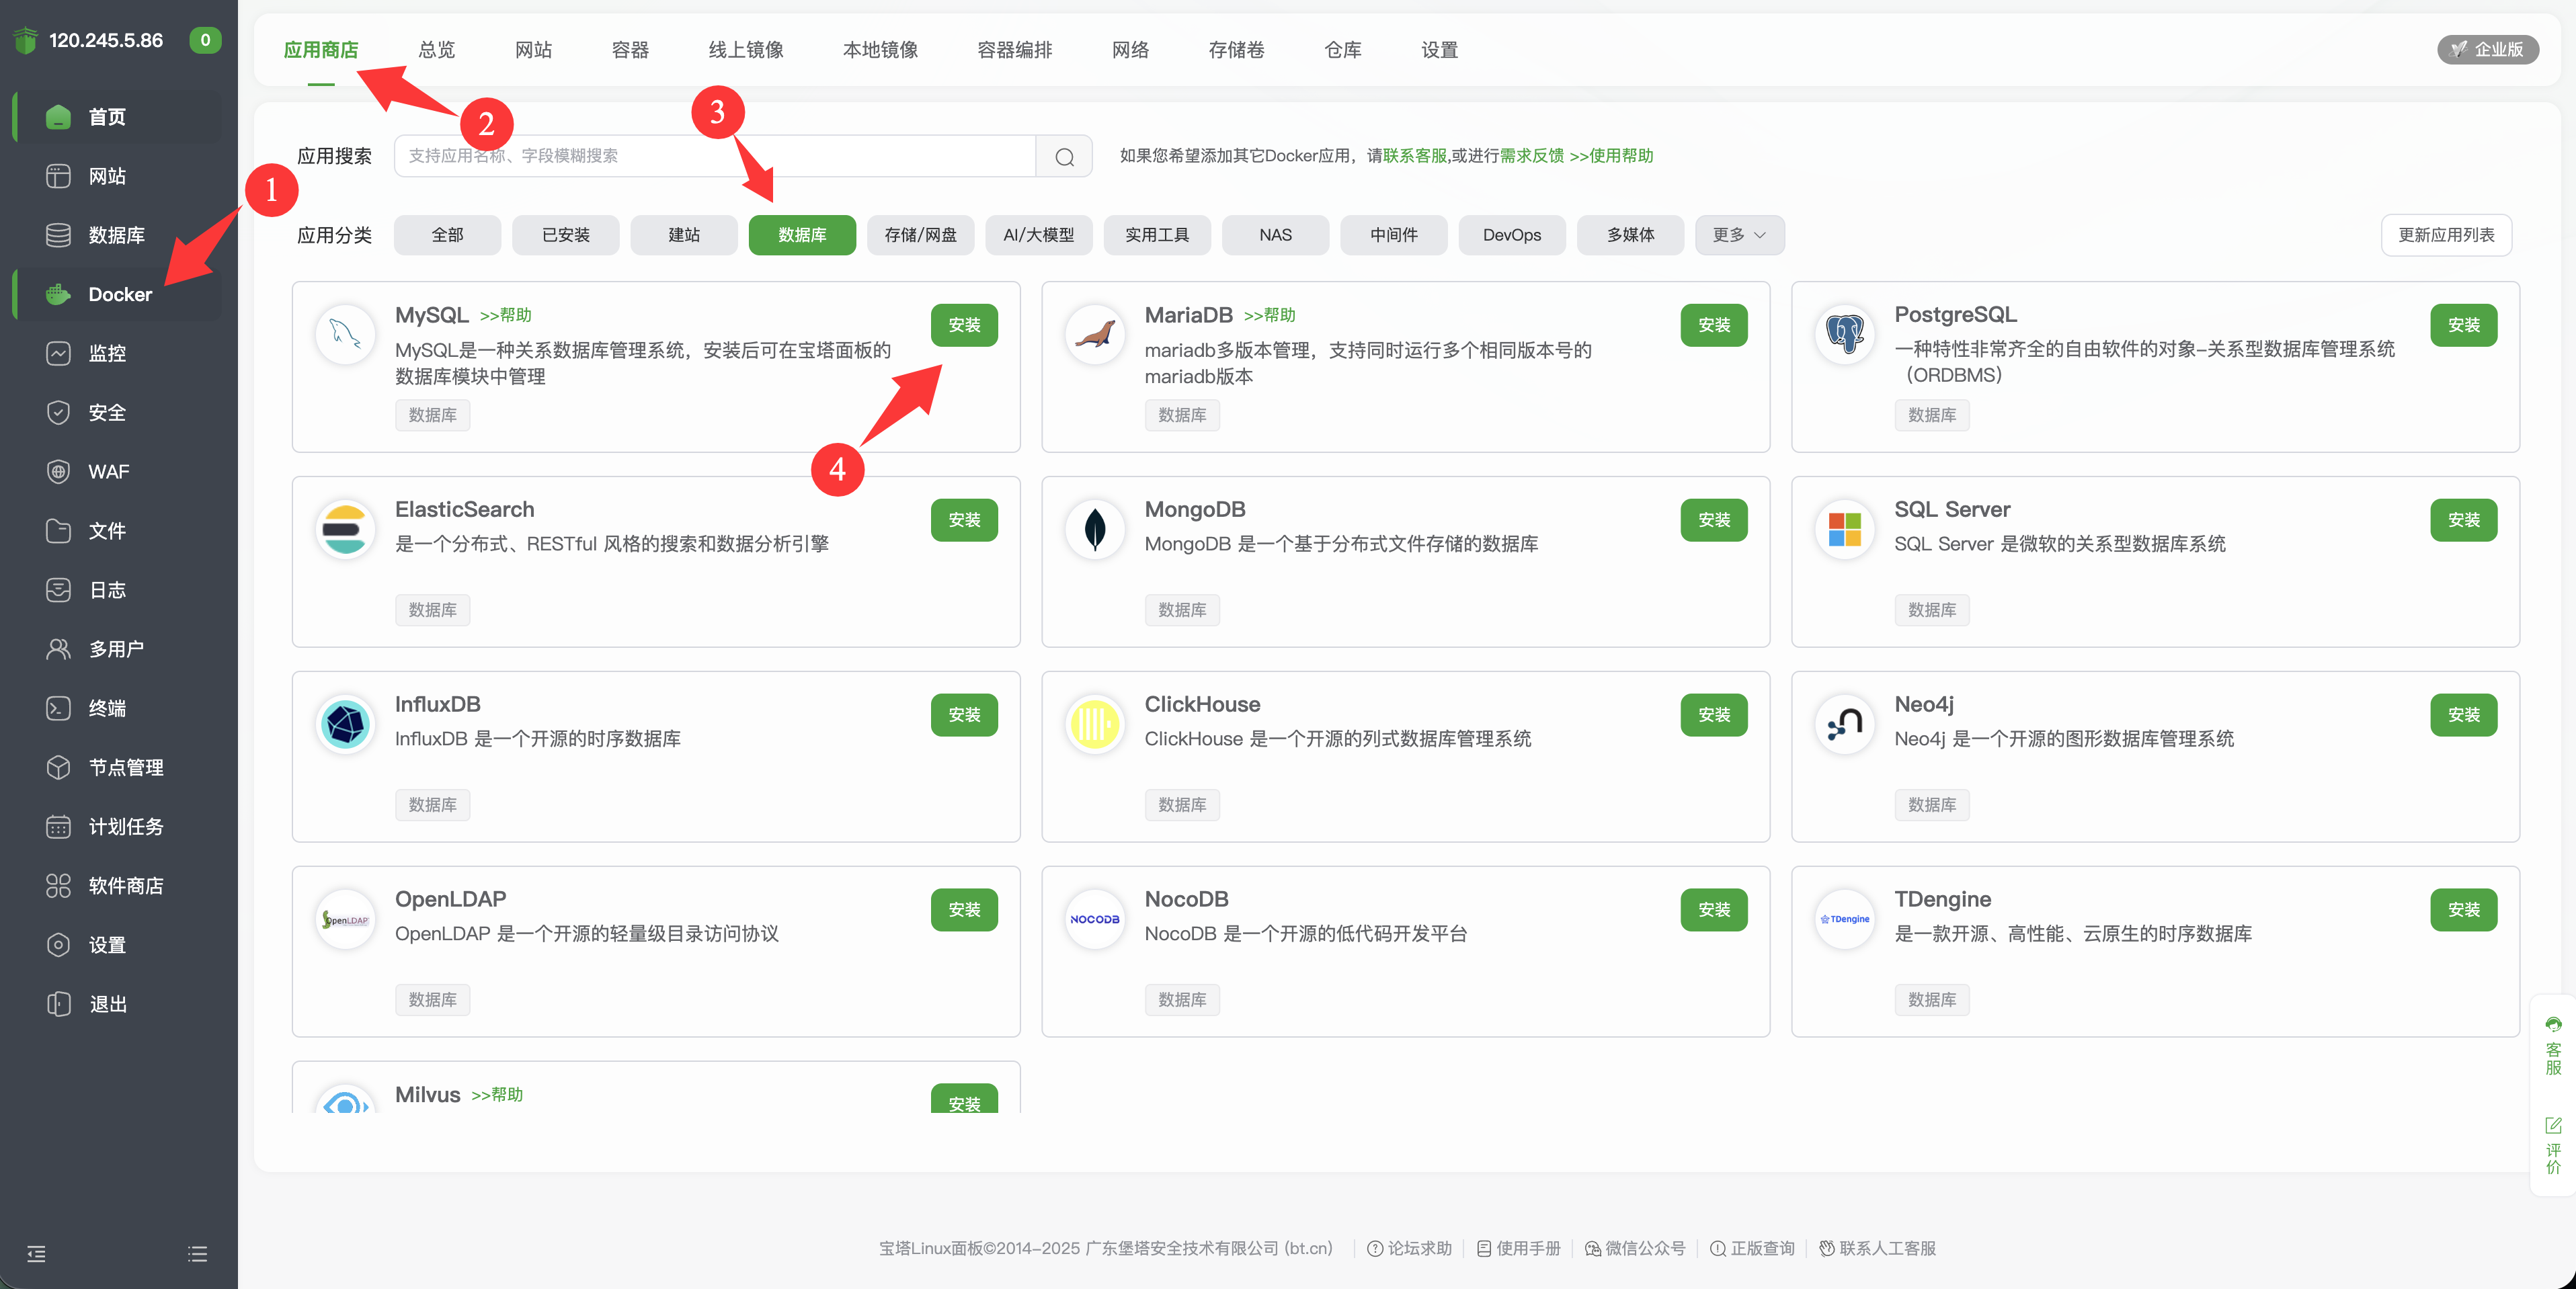Filter by Installed apps category
The height and width of the screenshot is (1289, 2576).
tap(565, 235)
